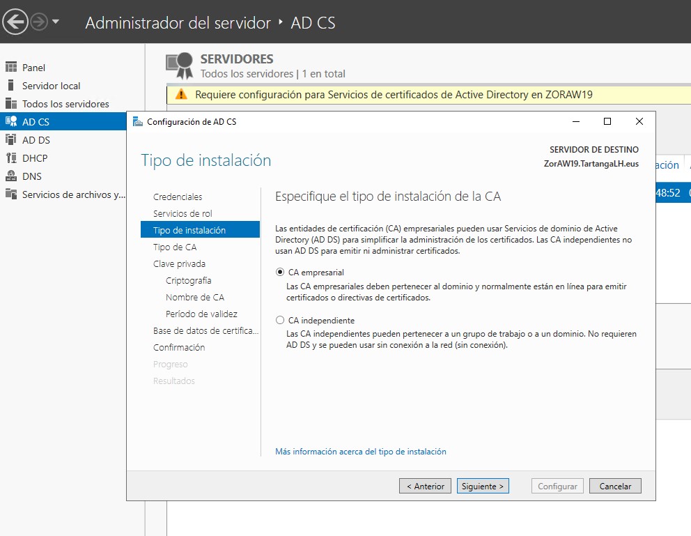This screenshot has width=691, height=536.
Task: Go to the Servicios de rol step
Action: pos(183,213)
